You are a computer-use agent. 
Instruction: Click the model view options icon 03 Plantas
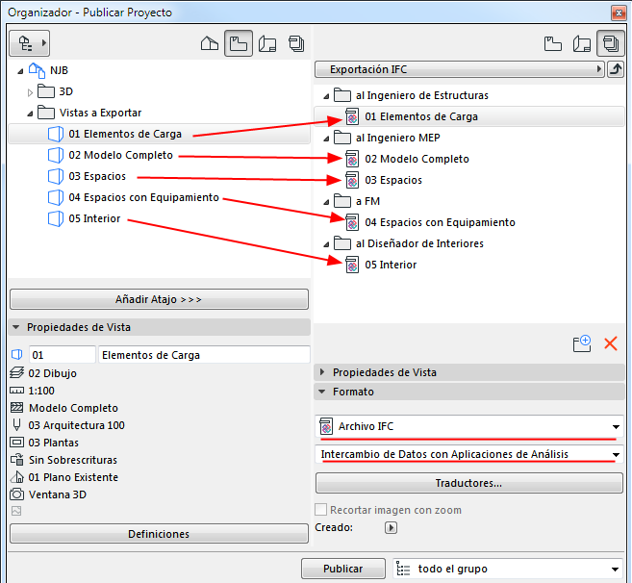(16, 443)
